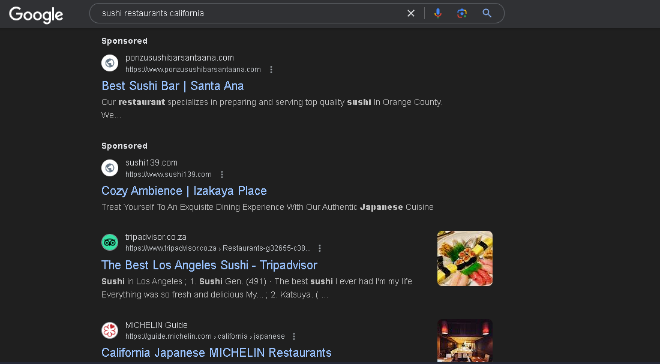The width and height of the screenshot is (660, 364).
Task: Open three-dot menu for tripadvisor.co.za result
Action: (x=320, y=248)
